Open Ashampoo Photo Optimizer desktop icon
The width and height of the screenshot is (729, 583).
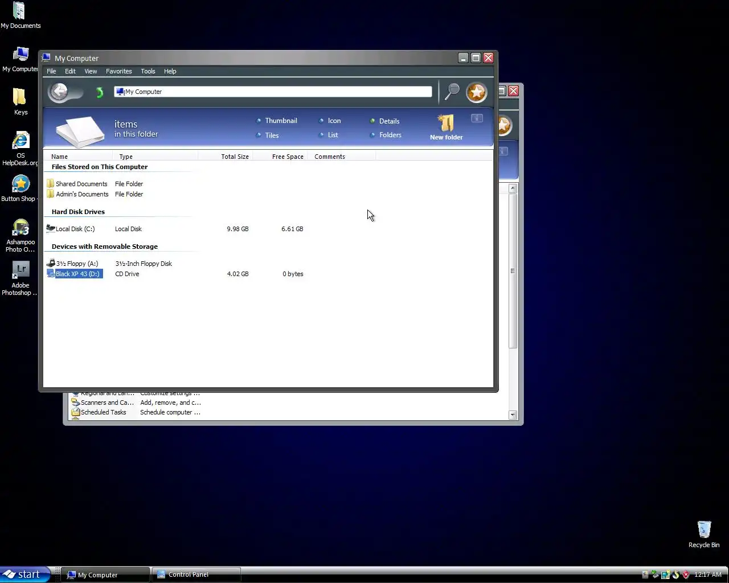tap(21, 236)
